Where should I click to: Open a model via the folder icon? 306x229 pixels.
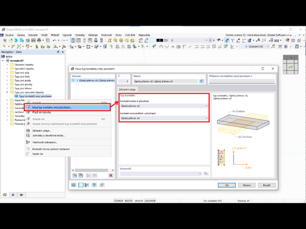[10, 41]
